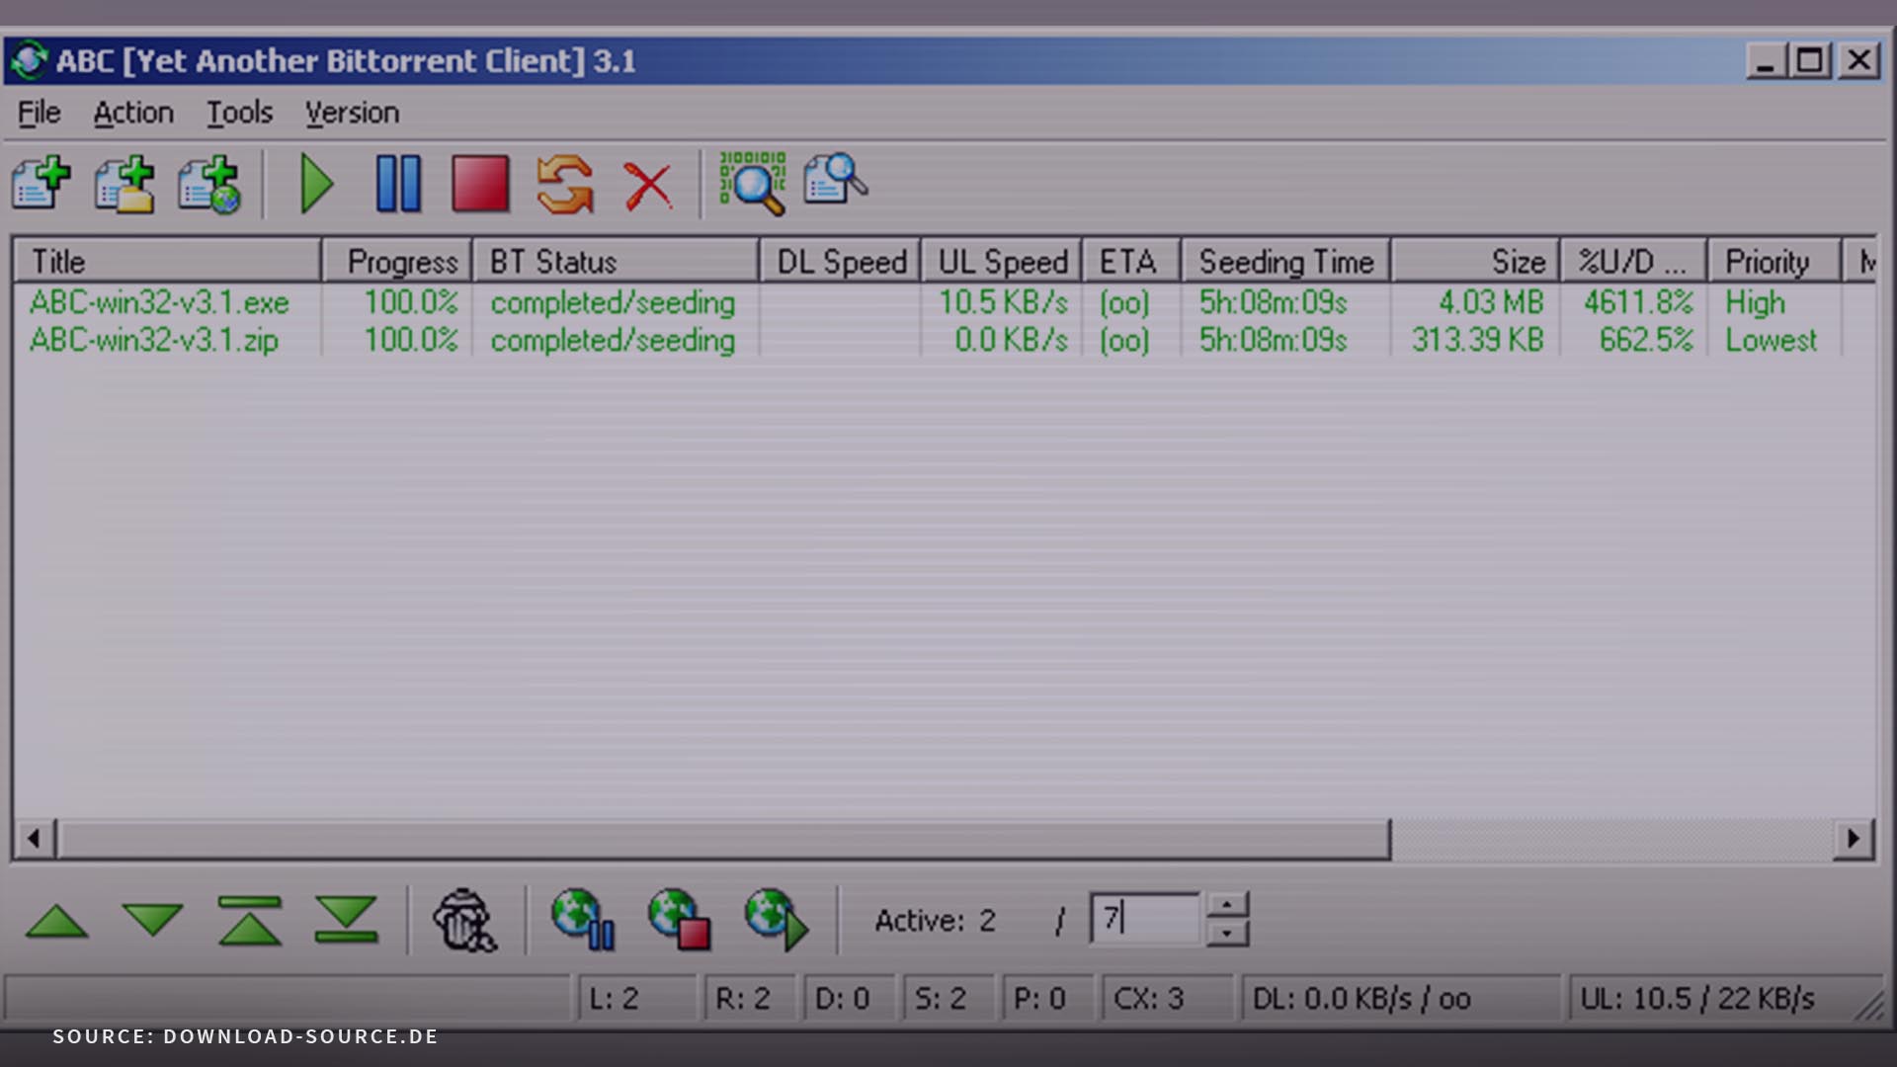Open the File menu
The width and height of the screenshot is (1897, 1067).
pyautogui.click(x=40, y=113)
